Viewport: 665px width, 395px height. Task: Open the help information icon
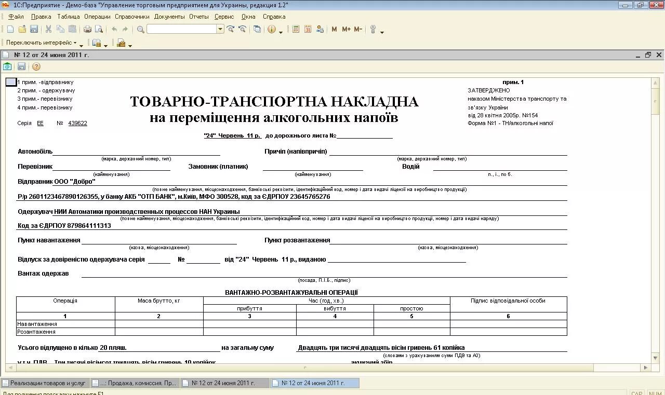click(x=272, y=30)
